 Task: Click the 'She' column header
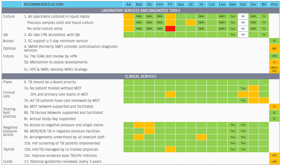pos(243,5)
